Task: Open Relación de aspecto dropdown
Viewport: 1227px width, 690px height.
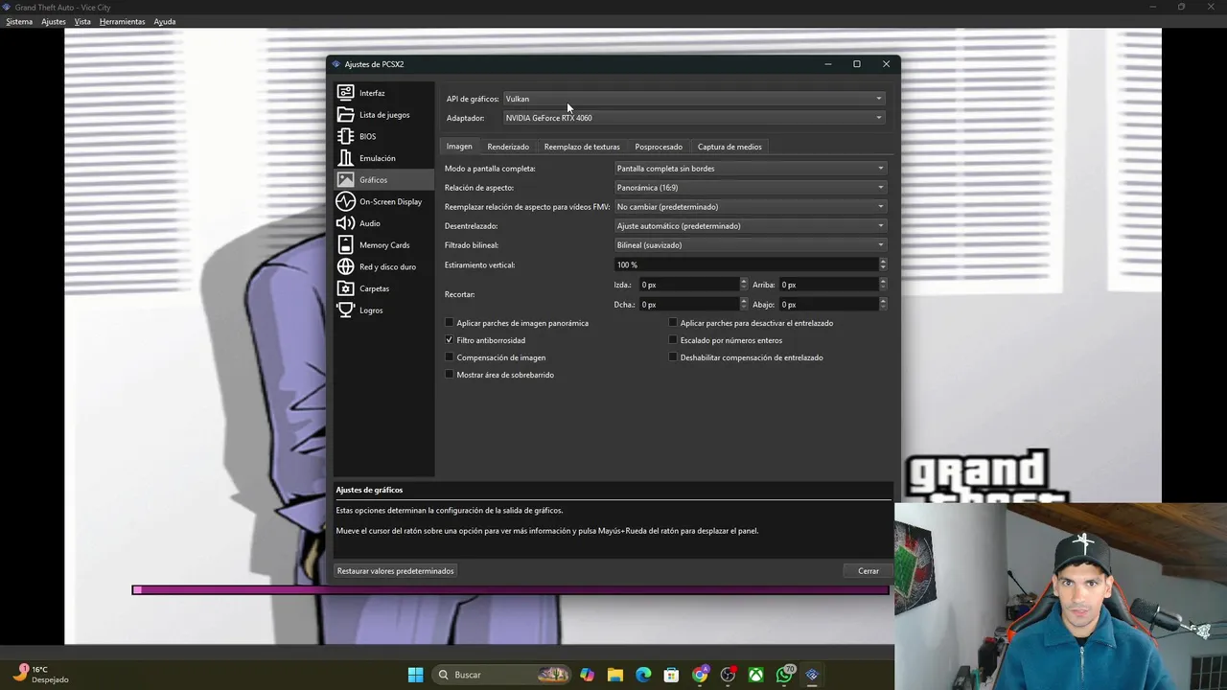Action: click(751, 188)
